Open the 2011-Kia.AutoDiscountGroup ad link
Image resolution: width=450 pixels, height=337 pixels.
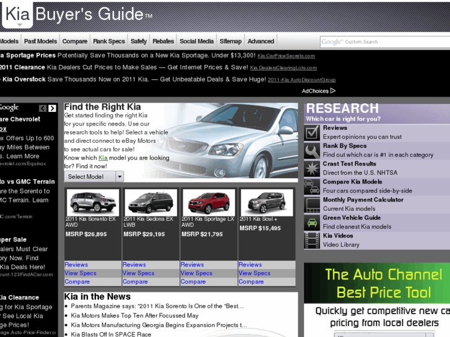[x=301, y=80]
